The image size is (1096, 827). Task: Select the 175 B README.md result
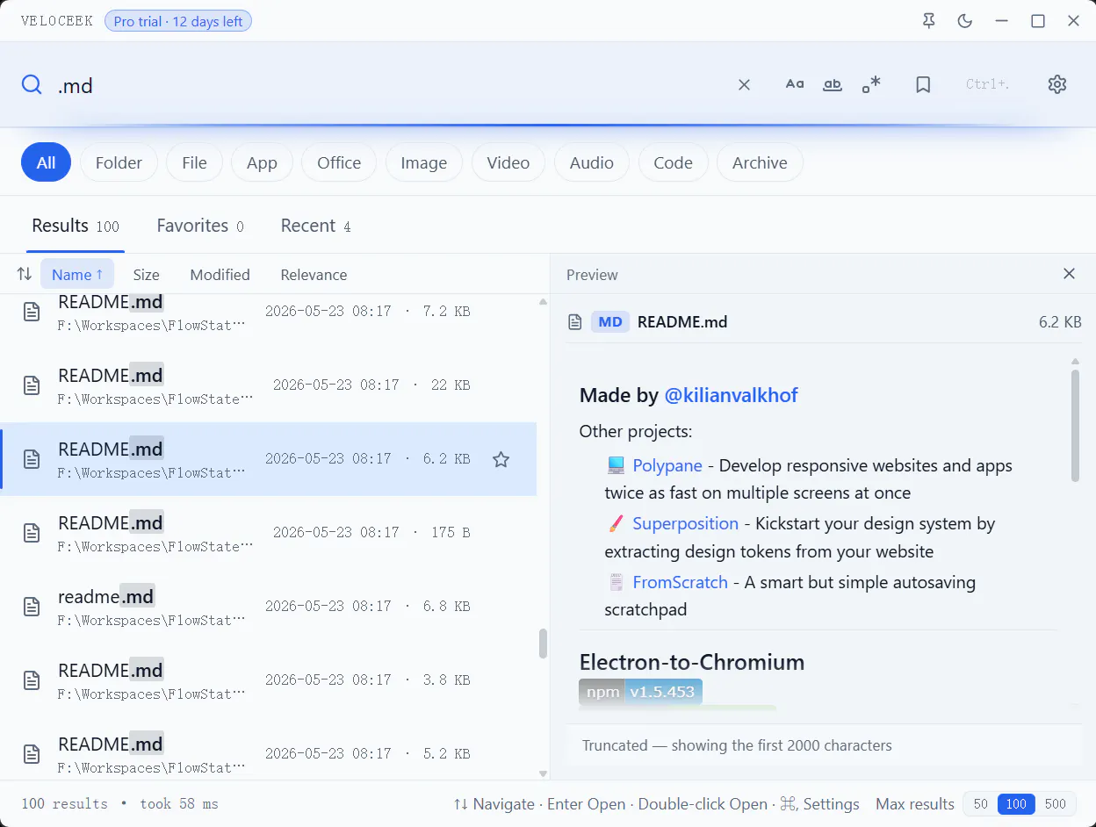coord(269,533)
